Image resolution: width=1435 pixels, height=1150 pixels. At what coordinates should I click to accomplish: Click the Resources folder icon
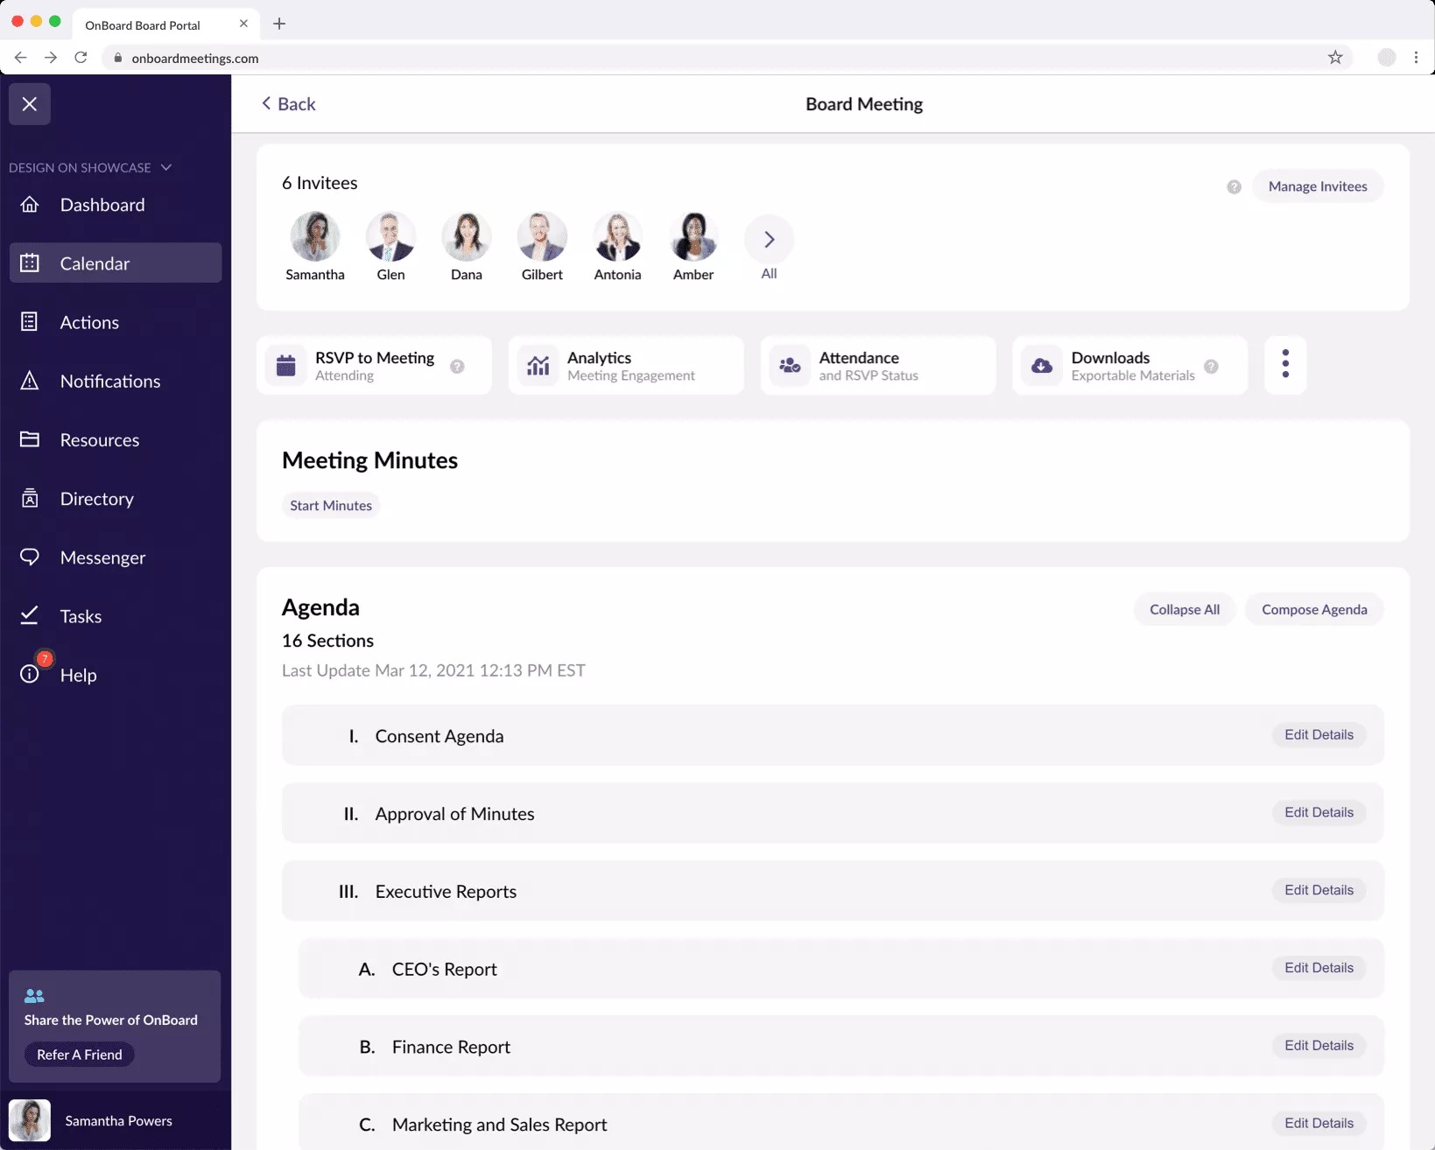tap(30, 439)
